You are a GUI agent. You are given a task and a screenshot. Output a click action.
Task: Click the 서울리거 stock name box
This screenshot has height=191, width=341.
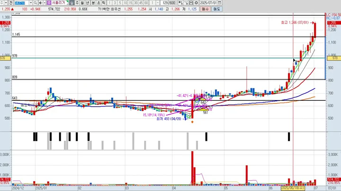(x=60, y=3)
